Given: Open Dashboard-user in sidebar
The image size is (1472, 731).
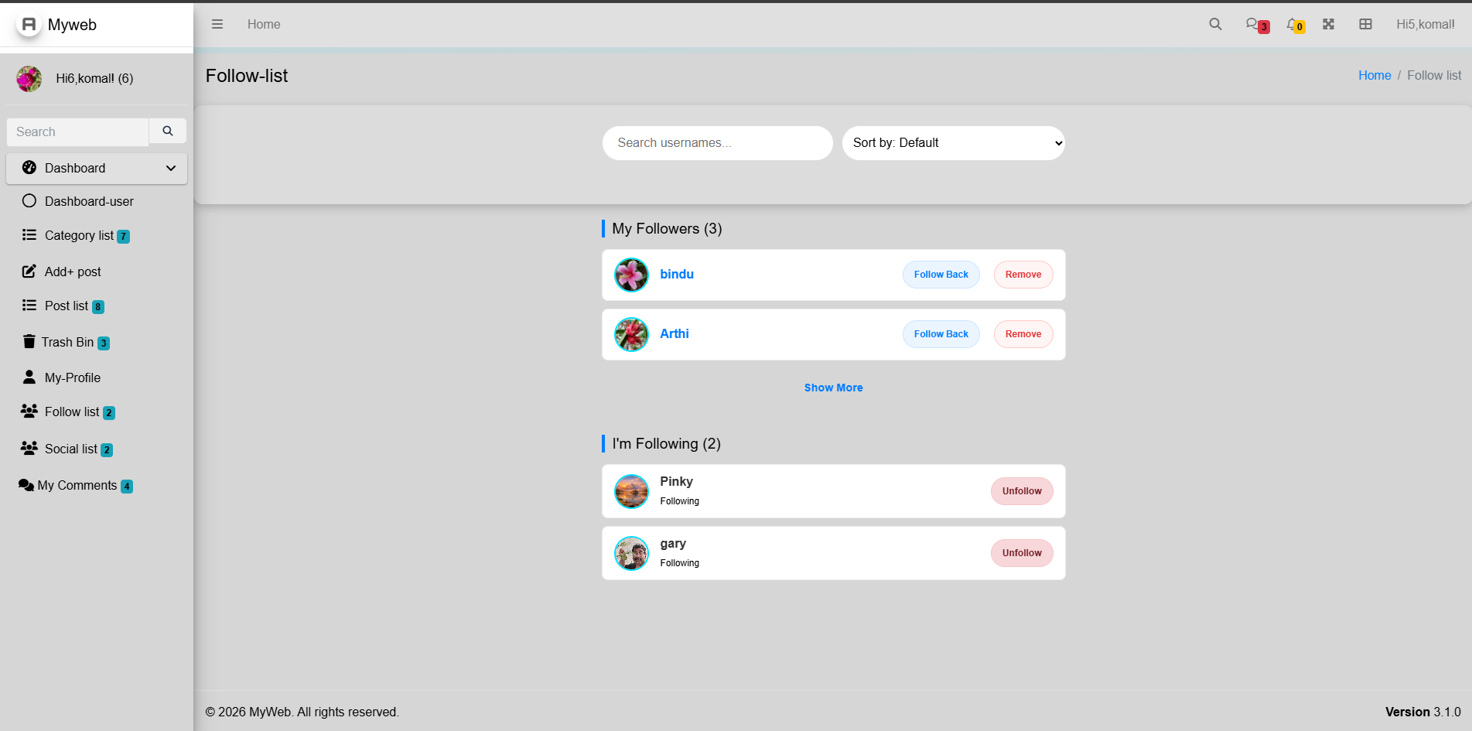Looking at the screenshot, I should tap(97, 201).
